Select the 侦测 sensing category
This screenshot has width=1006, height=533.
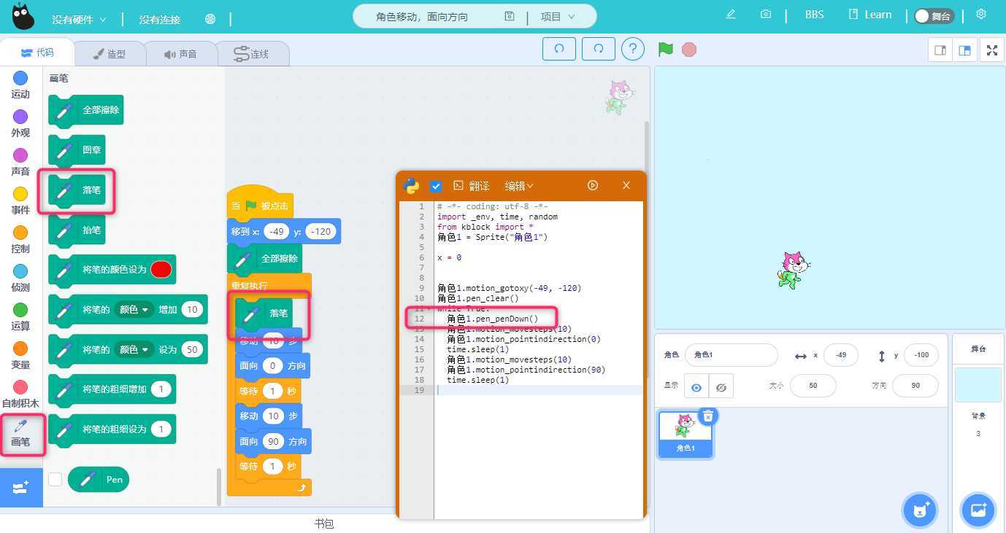pos(20,279)
